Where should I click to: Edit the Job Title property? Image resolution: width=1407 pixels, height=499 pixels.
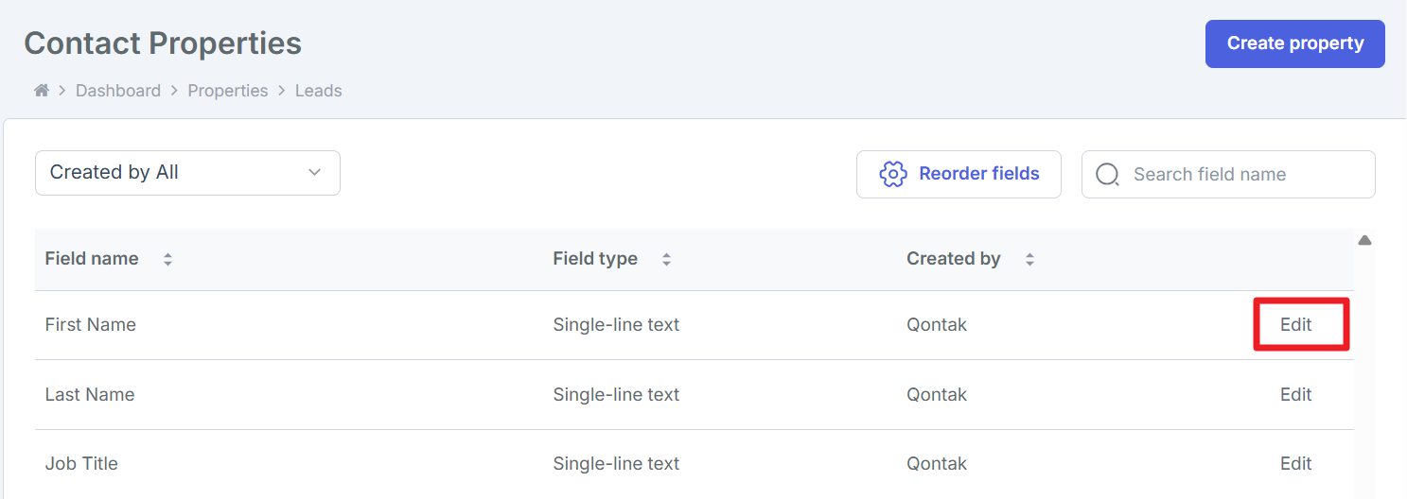(x=1295, y=463)
